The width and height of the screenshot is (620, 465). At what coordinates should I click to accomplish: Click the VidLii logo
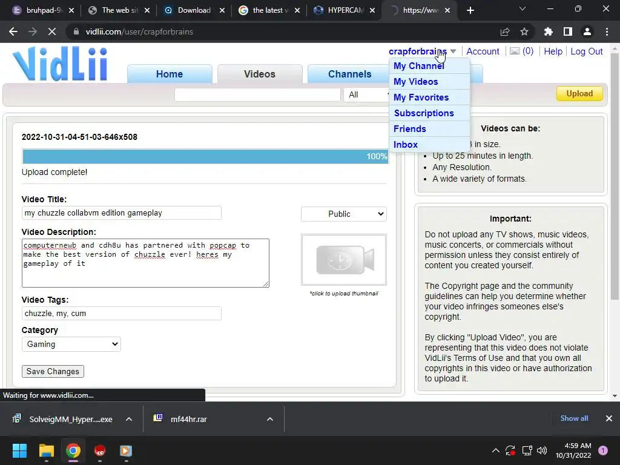[x=60, y=64]
